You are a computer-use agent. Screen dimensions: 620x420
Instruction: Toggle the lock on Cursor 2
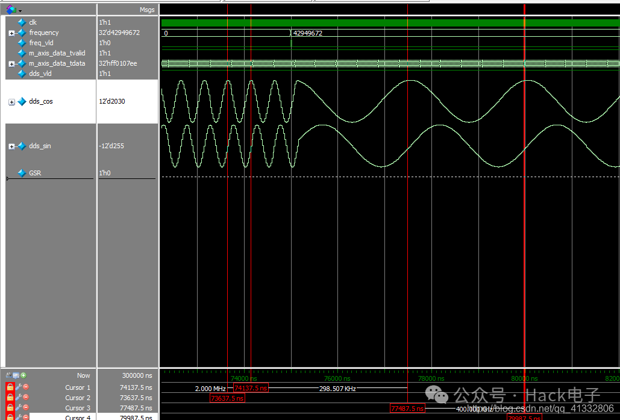[10, 398]
